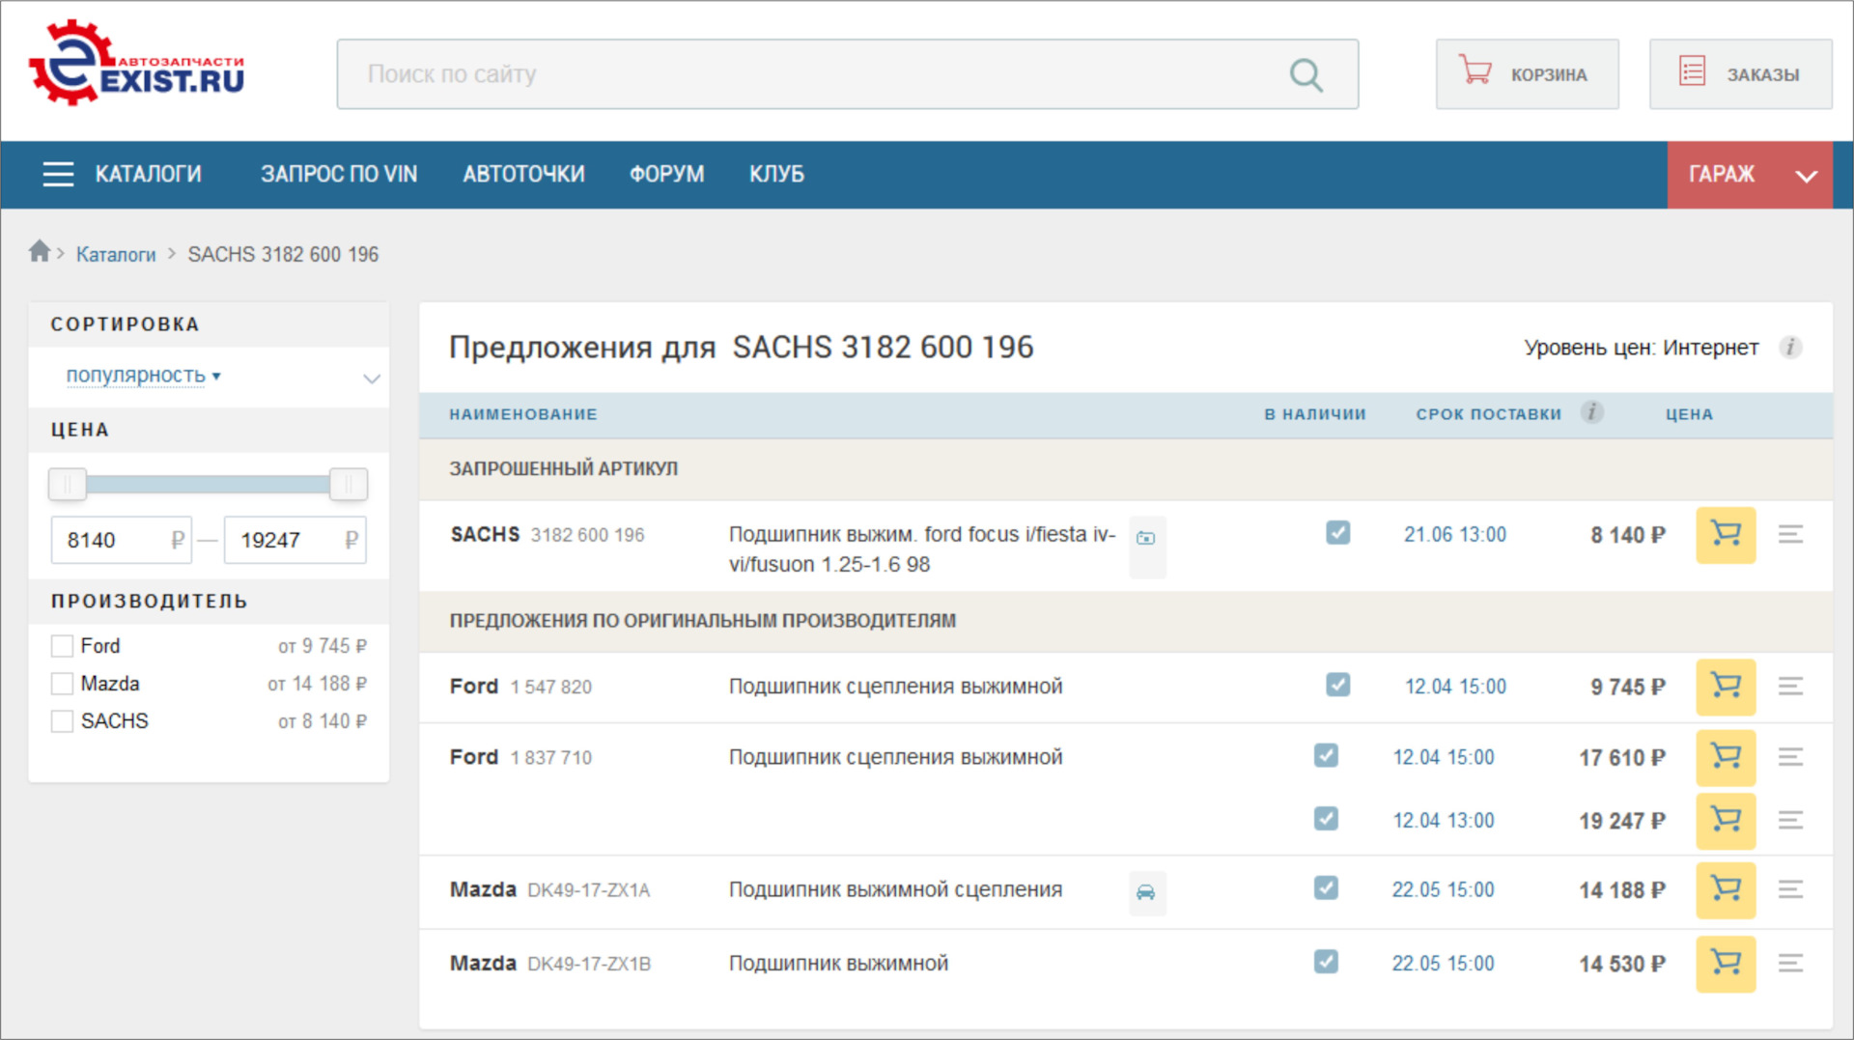Click Цена column header

(x=1689, y=414)
